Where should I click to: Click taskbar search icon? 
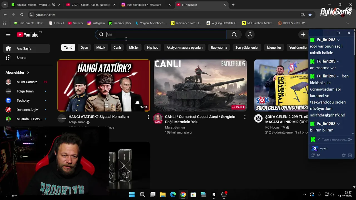(x=142, y=194)
